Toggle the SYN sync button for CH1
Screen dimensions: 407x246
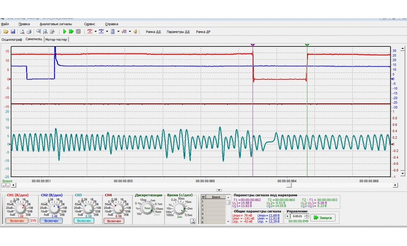tap(33, 221)
